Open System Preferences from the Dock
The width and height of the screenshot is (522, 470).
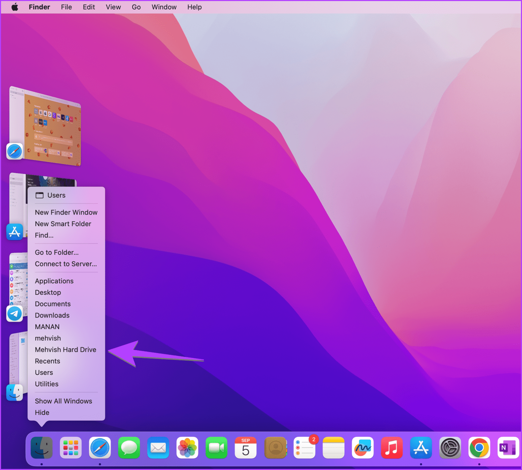(x=450, y=448)
